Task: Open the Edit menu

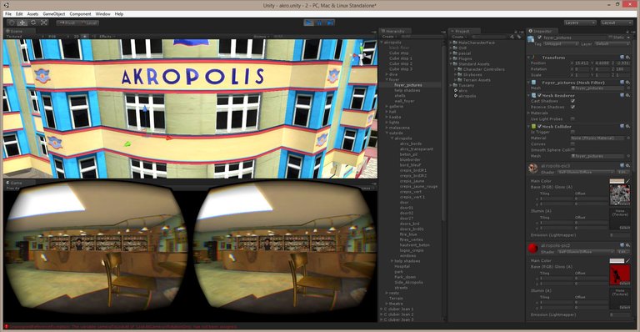Action: (19, 14)
